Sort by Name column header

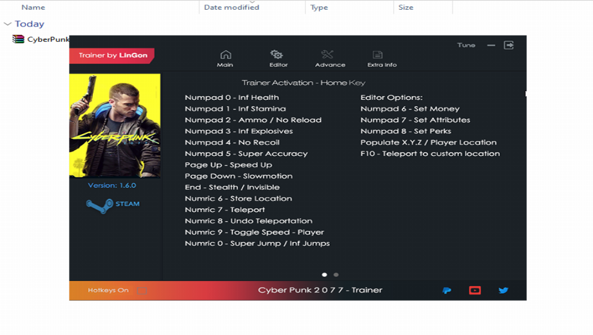click(34, 7)
